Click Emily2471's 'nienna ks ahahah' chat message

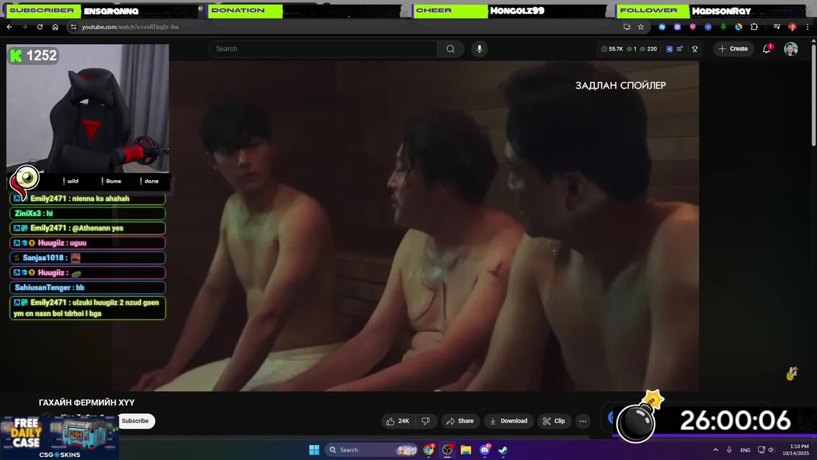click(x=87, y=199)
